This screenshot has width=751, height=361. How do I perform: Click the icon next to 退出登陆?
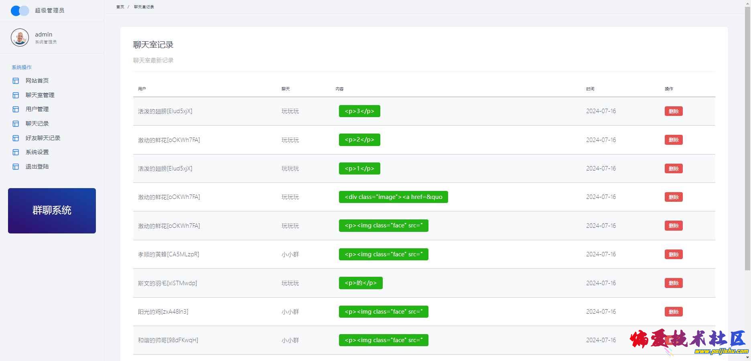(16, 166)
